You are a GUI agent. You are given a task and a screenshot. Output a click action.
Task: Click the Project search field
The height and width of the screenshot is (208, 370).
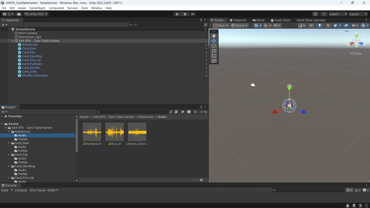tap(132, 112)
